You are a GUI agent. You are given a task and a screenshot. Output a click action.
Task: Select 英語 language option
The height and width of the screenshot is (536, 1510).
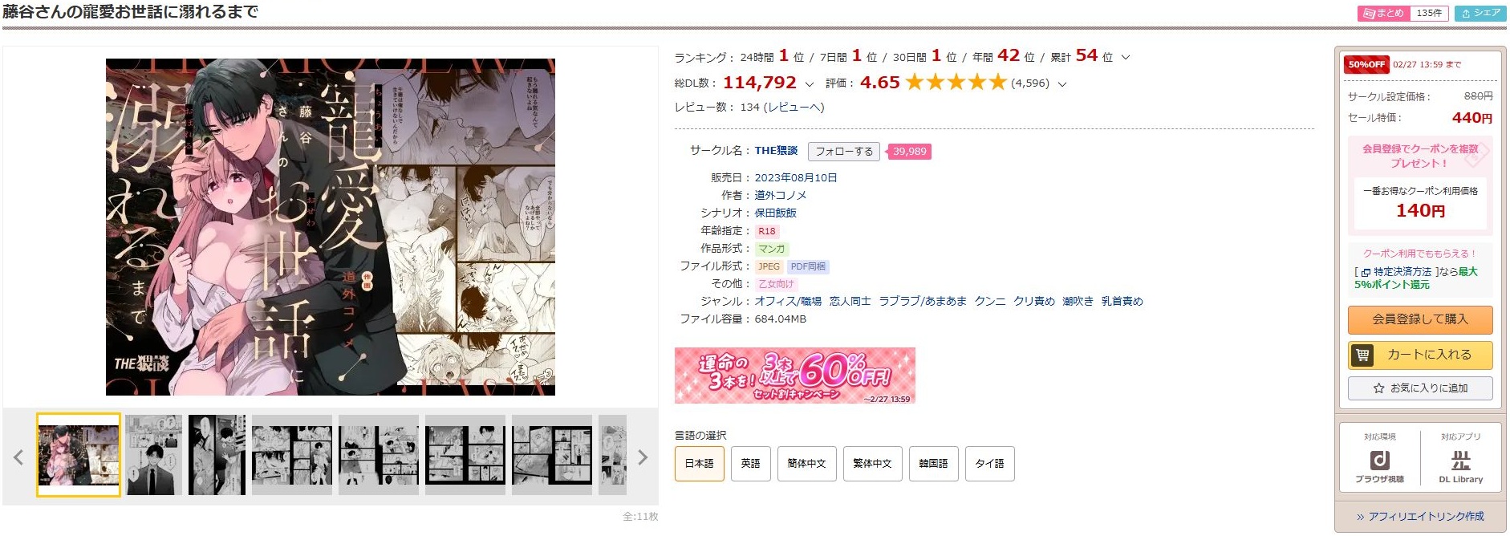pyautogui.click(x=750, y=464)
